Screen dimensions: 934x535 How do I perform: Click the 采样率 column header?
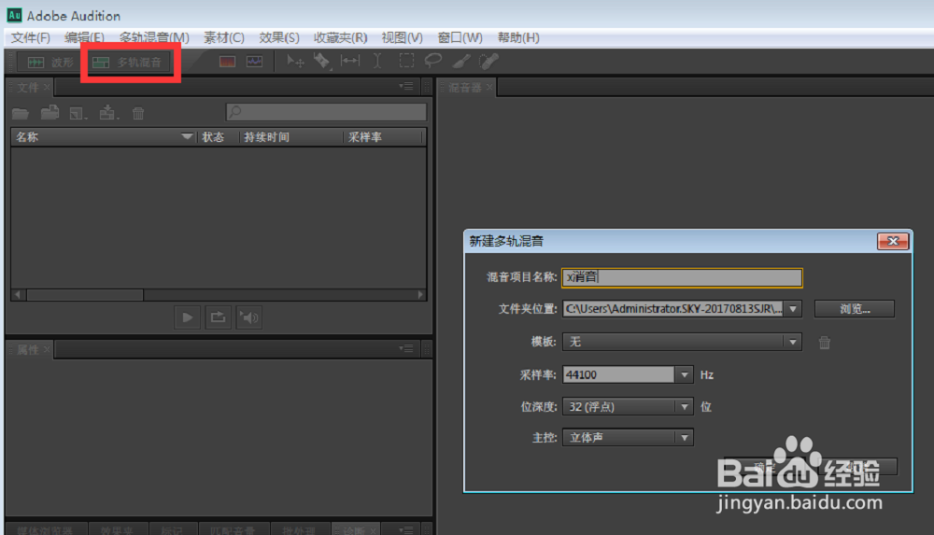click(365, 137)
